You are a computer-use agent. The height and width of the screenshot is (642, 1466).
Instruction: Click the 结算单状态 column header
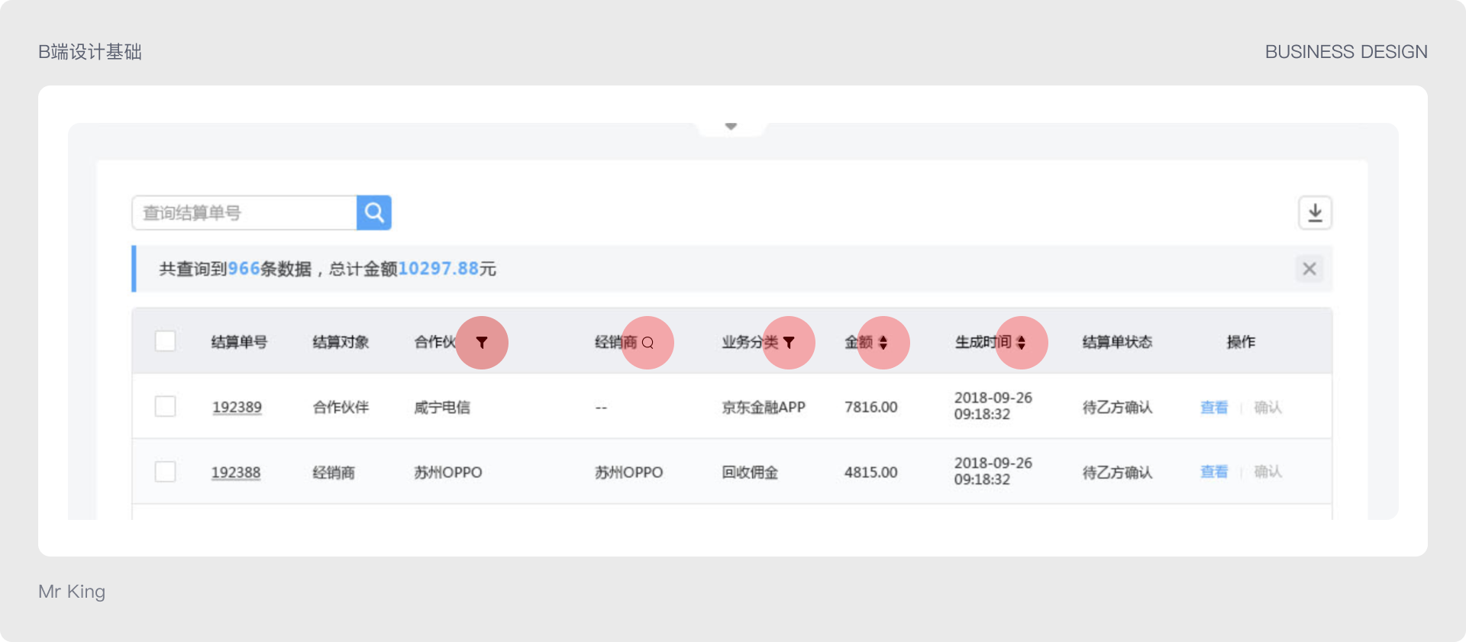coord(1117,342)
